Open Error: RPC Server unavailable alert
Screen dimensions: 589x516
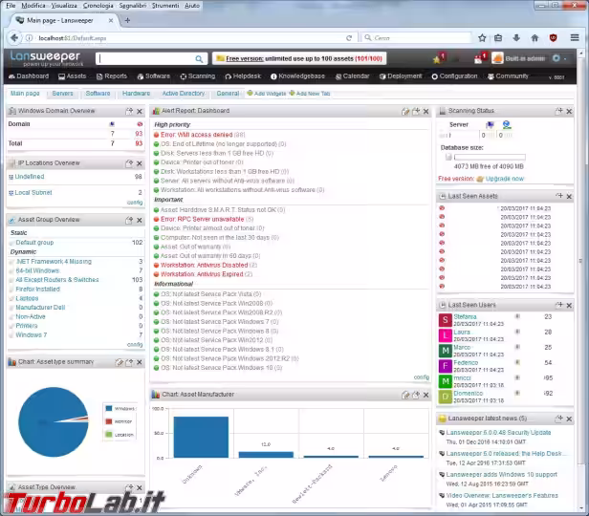coord(202,219)
